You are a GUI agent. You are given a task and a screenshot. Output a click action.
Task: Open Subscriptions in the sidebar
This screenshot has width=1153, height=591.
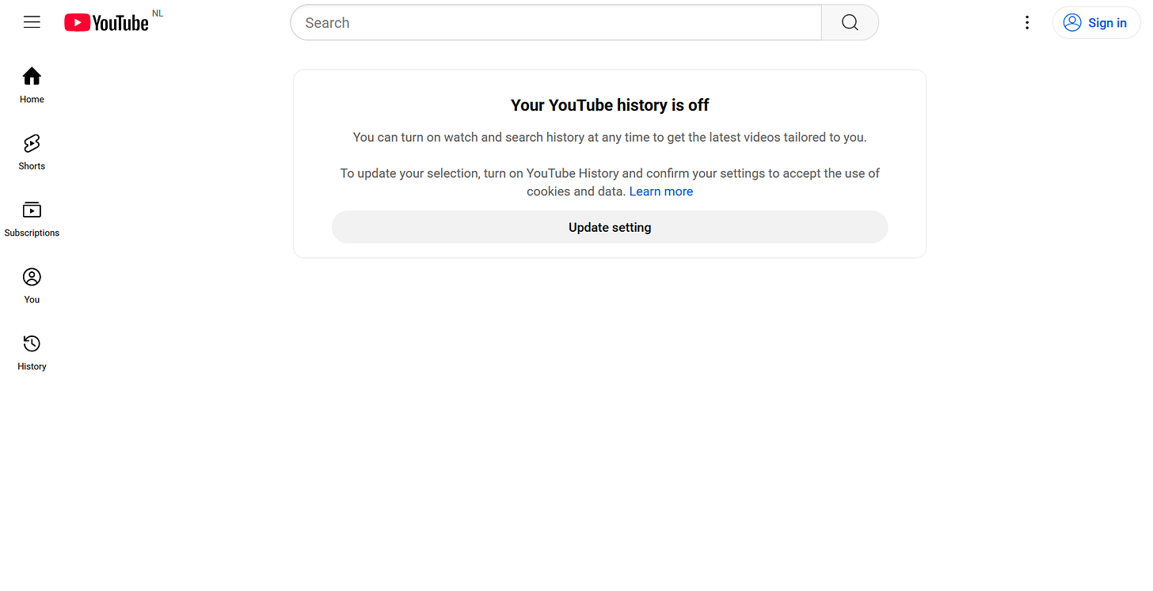32,219
